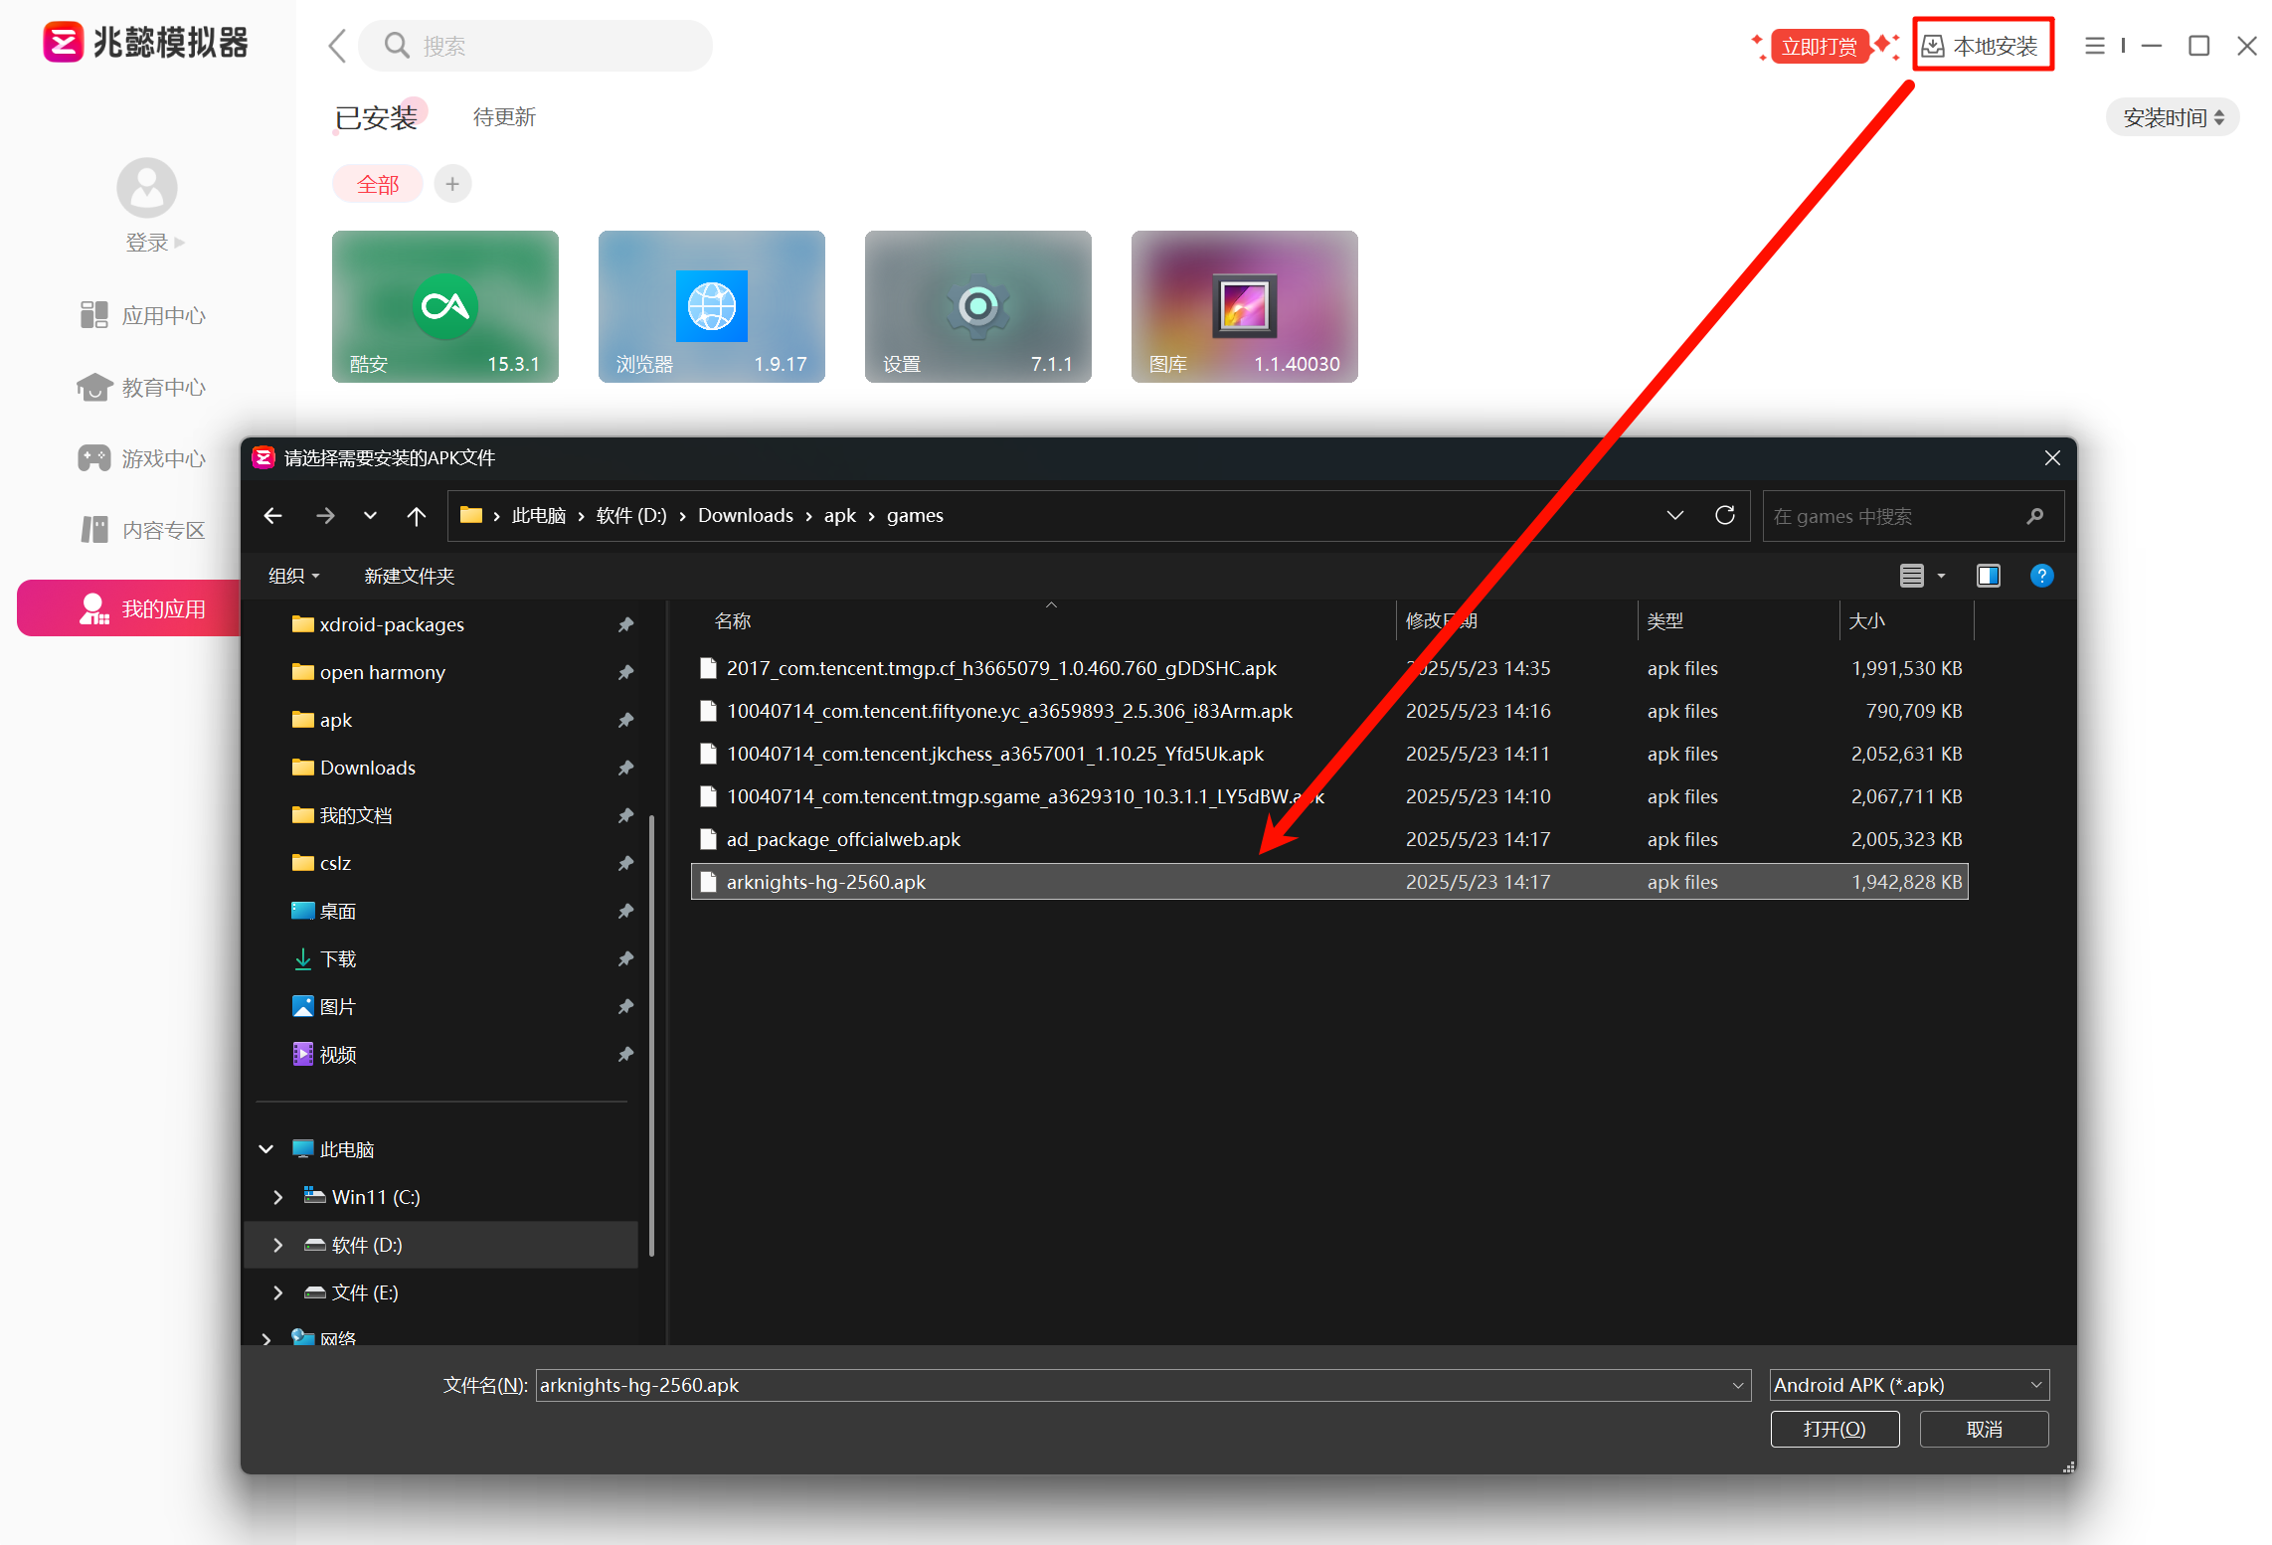Go back in file dialog navigation
Image resolution: width=2272 pixels, height=1545 pixels.
pyautogui.click(x=272, y=515)
